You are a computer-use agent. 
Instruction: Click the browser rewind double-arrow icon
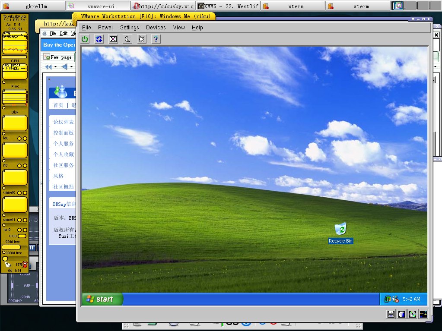pyautogui.click(x=48, y=67)
